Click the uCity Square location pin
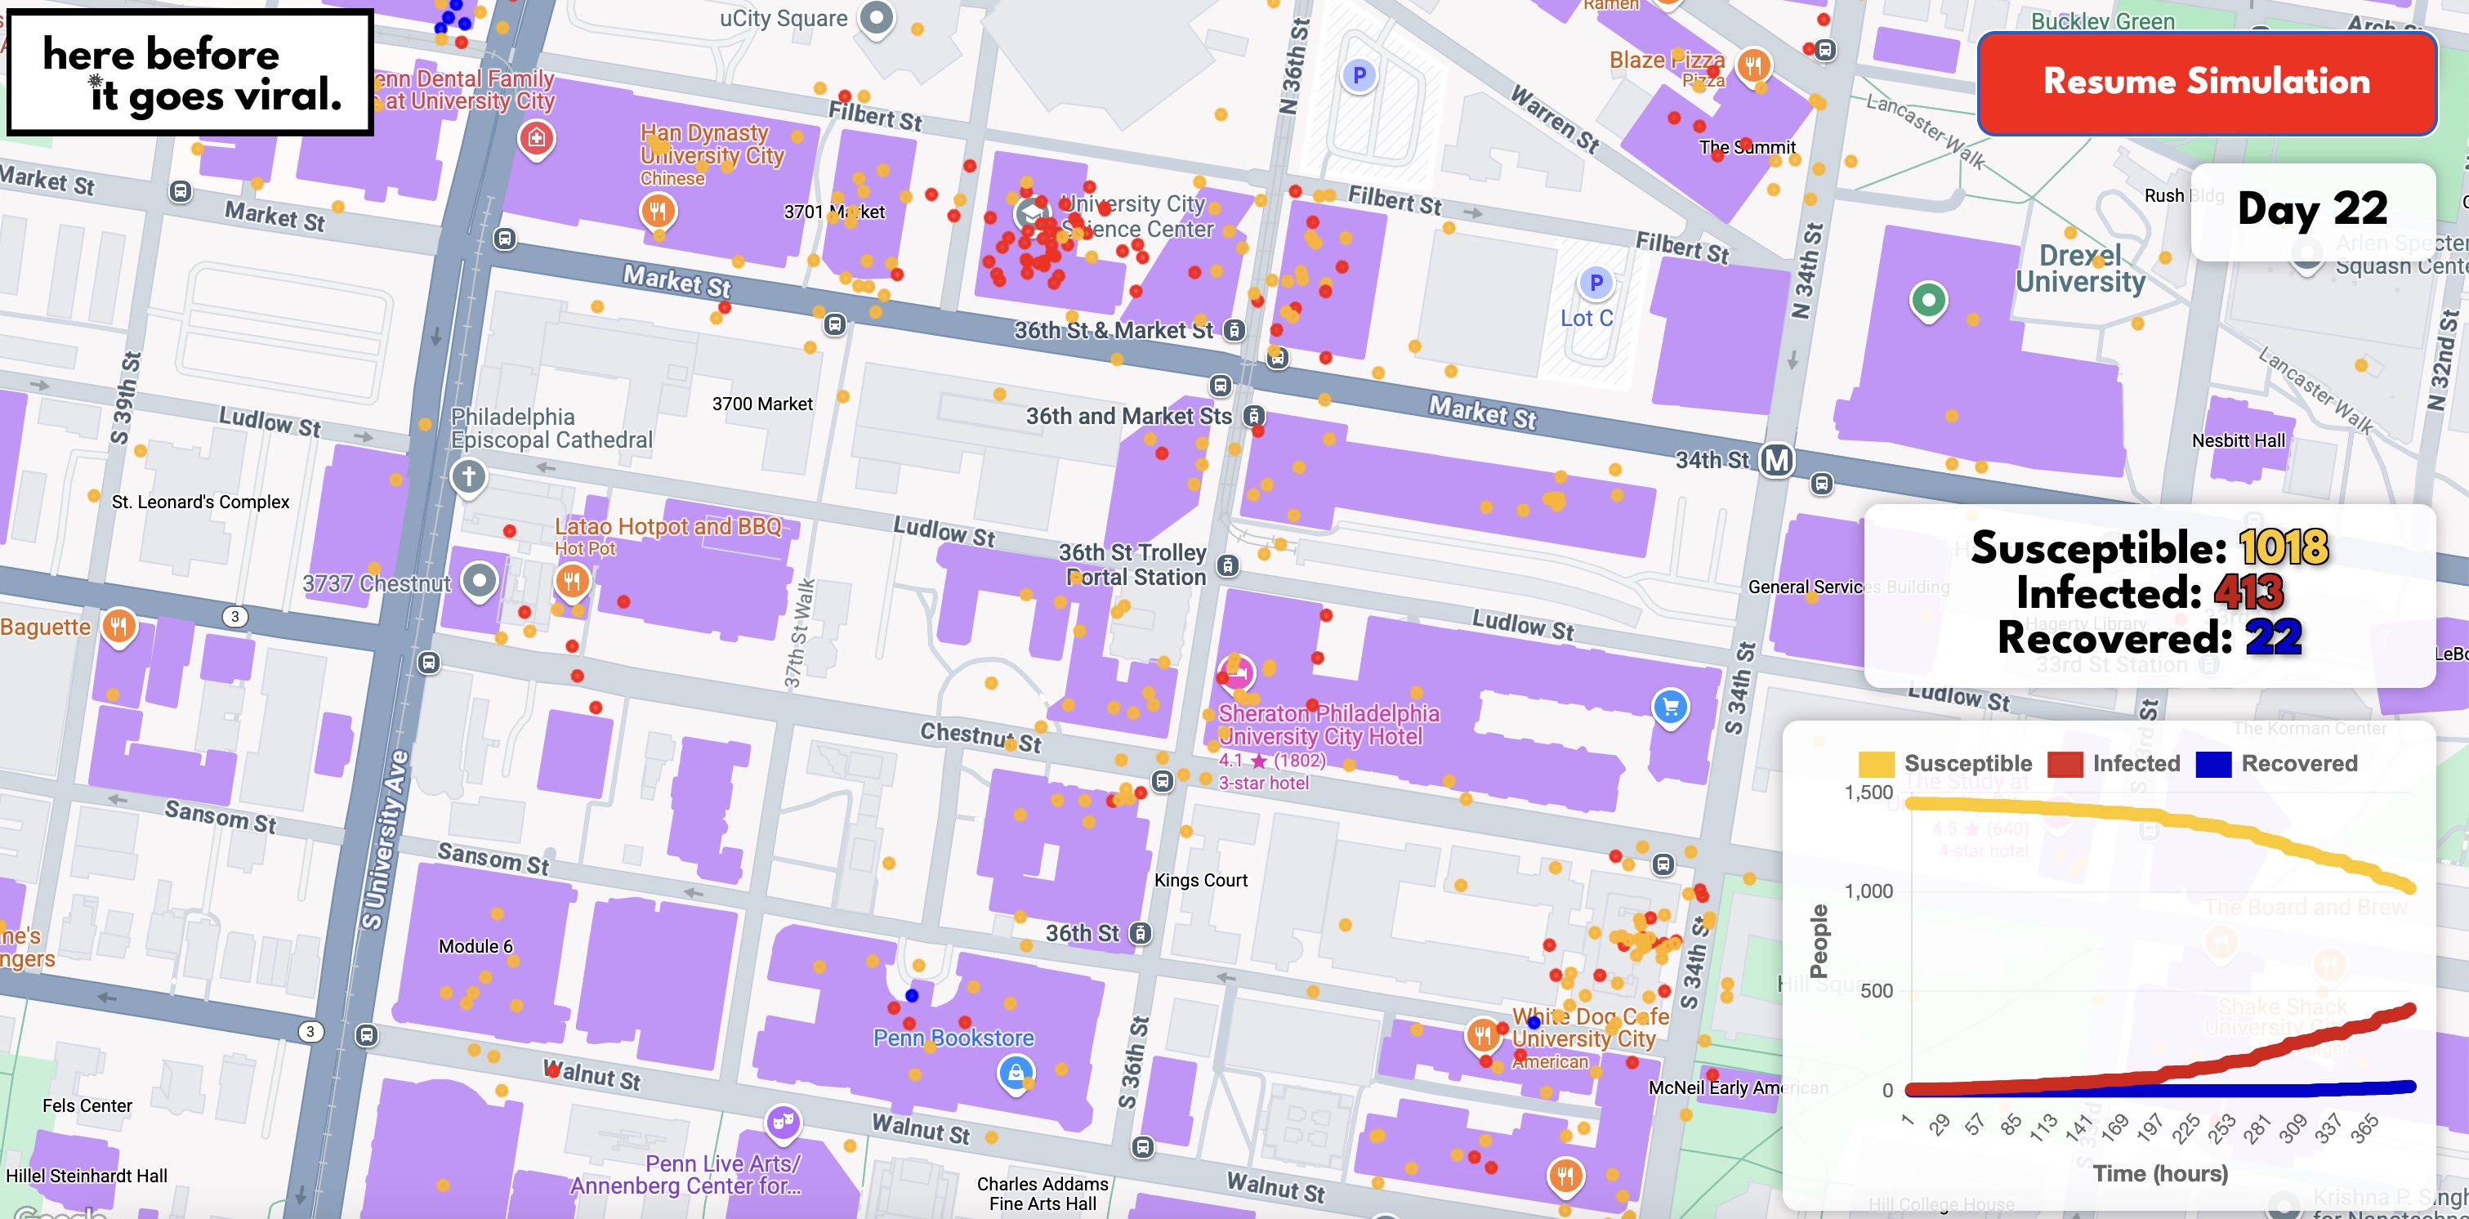Screen dimensions: 2469x1219 click(x=876, y=17)
